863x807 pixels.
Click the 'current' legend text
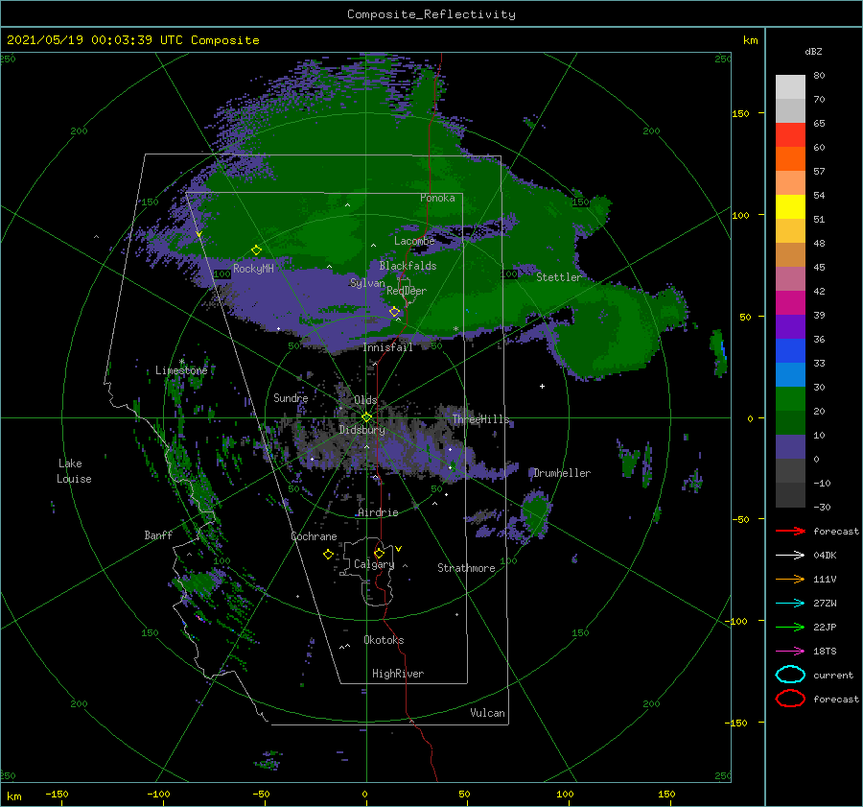[x=833, y=675]
